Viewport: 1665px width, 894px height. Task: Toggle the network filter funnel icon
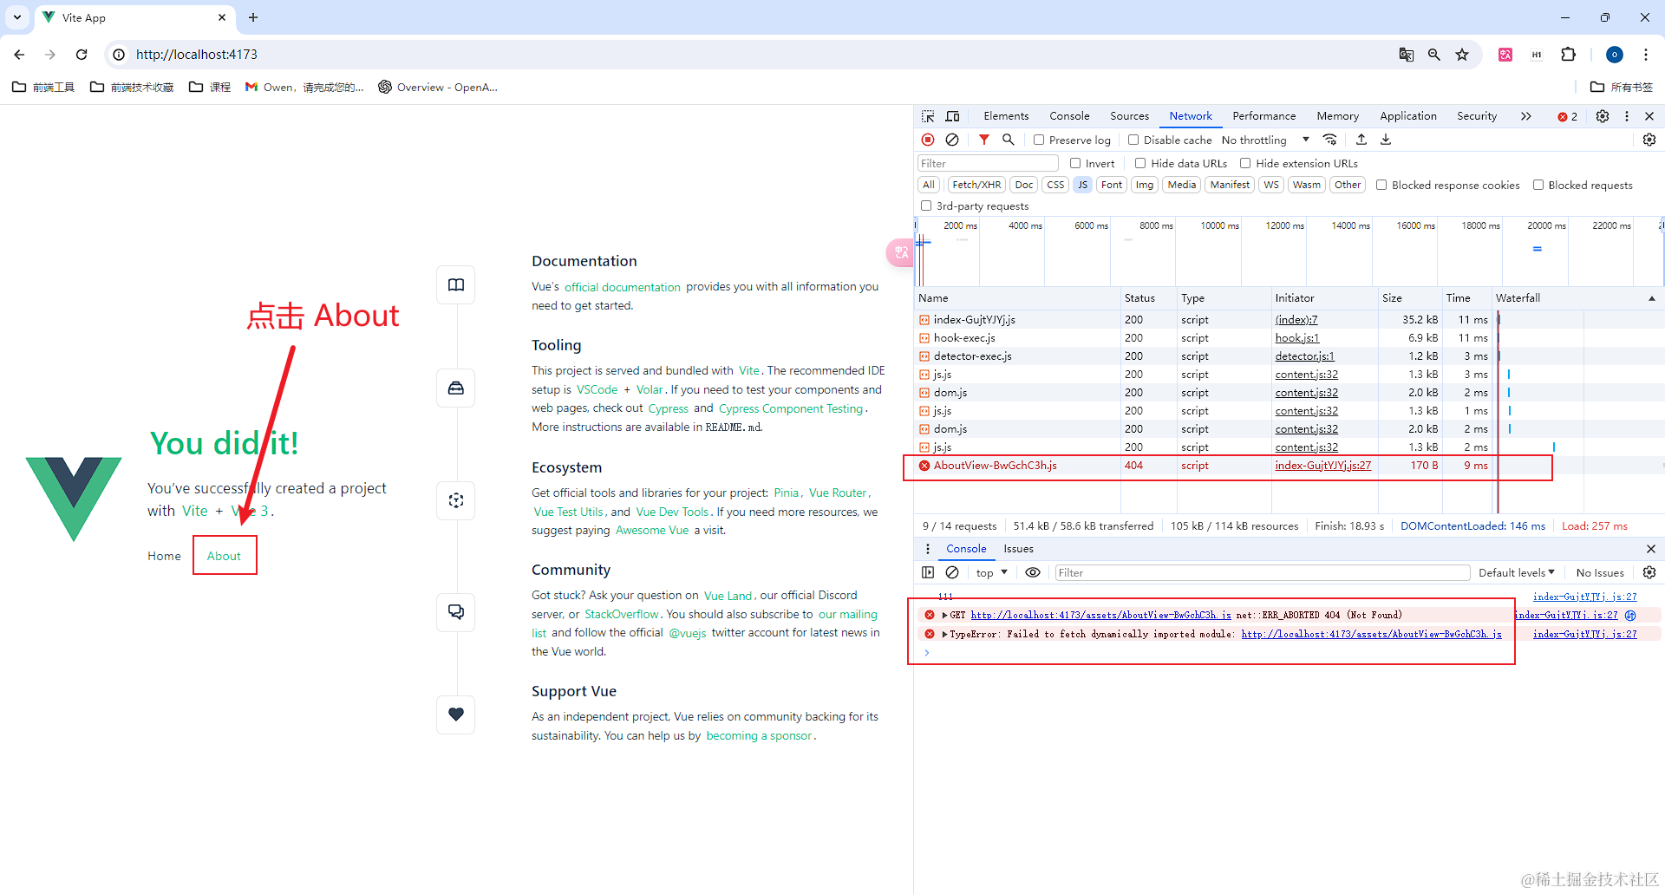click(x=983, y=140)
